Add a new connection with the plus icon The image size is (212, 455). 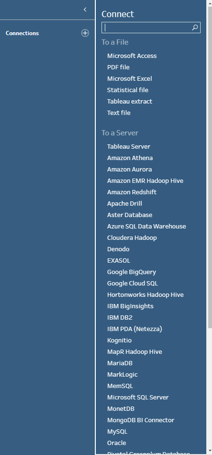85,33
